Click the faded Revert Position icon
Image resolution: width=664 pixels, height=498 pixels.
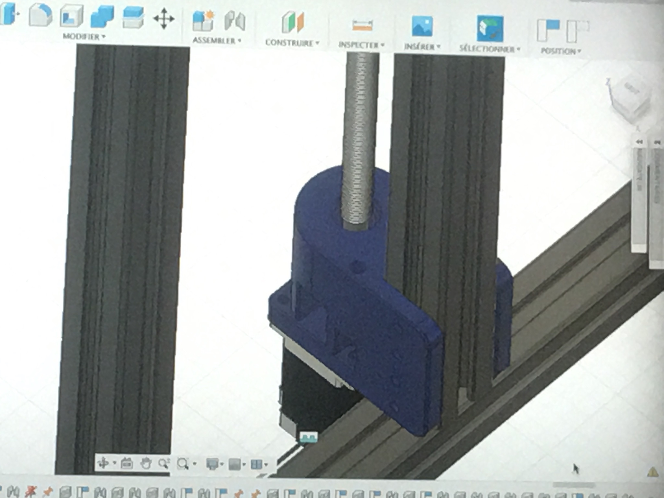[578, 31]
